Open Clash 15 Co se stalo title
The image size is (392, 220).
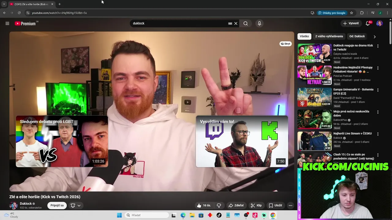354,156
